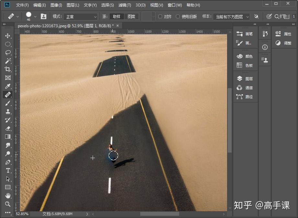This screenshot has width=298, height=218.
Task: Set source to 取样 (Sampled)
Action: [117, 17]
